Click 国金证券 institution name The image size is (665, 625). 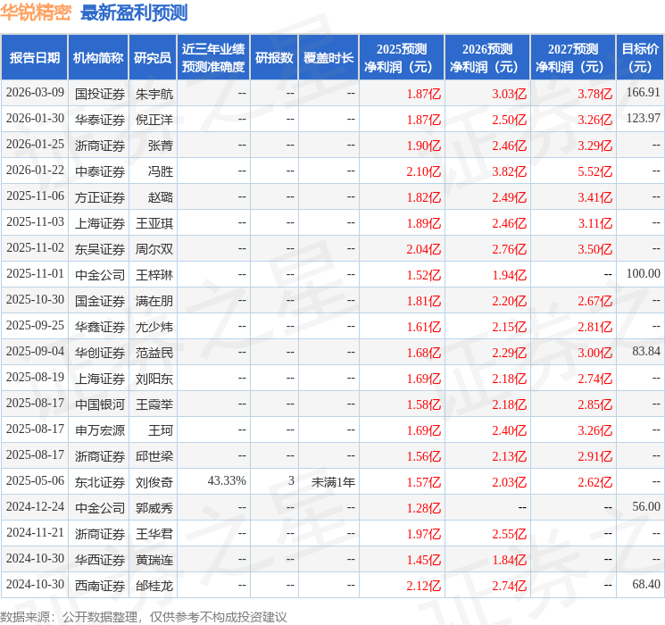(100, 301)
